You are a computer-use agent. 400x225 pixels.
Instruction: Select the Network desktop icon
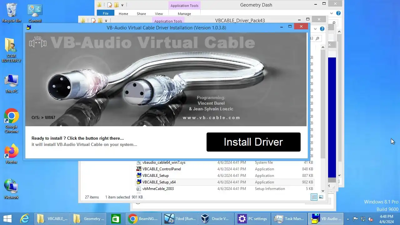12,189
